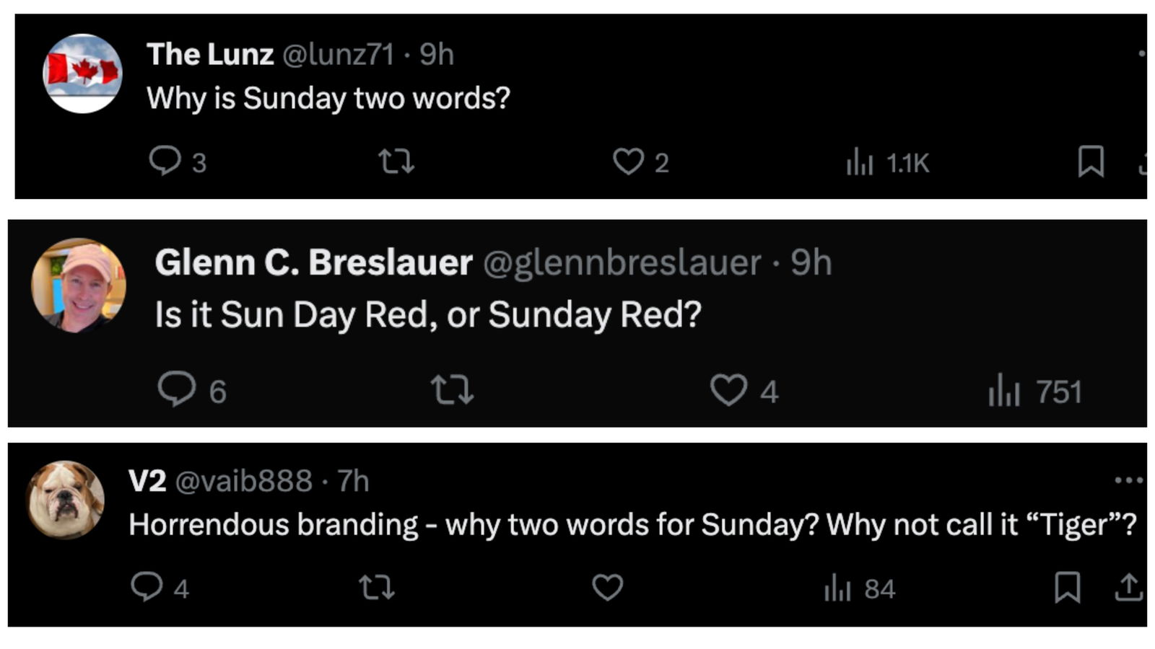Image resolution: width=1155 pixels, height=649 pixels.
Task: Like Glenn C. Breslauer's tweet
Action: [x=728, y=390]
